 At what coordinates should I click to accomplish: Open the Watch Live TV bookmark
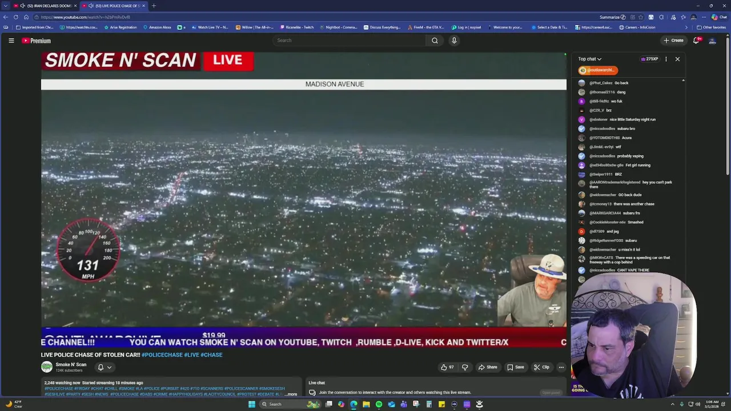coord(210,27)
